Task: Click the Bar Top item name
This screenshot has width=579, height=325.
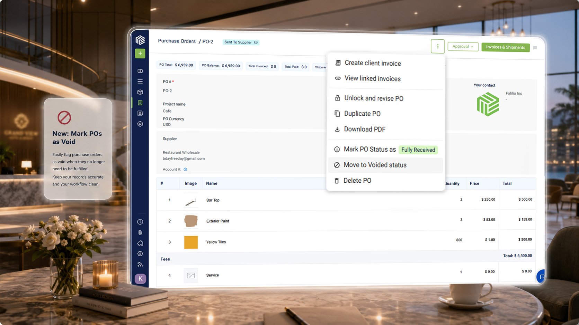Action: (x=213, y=200)
